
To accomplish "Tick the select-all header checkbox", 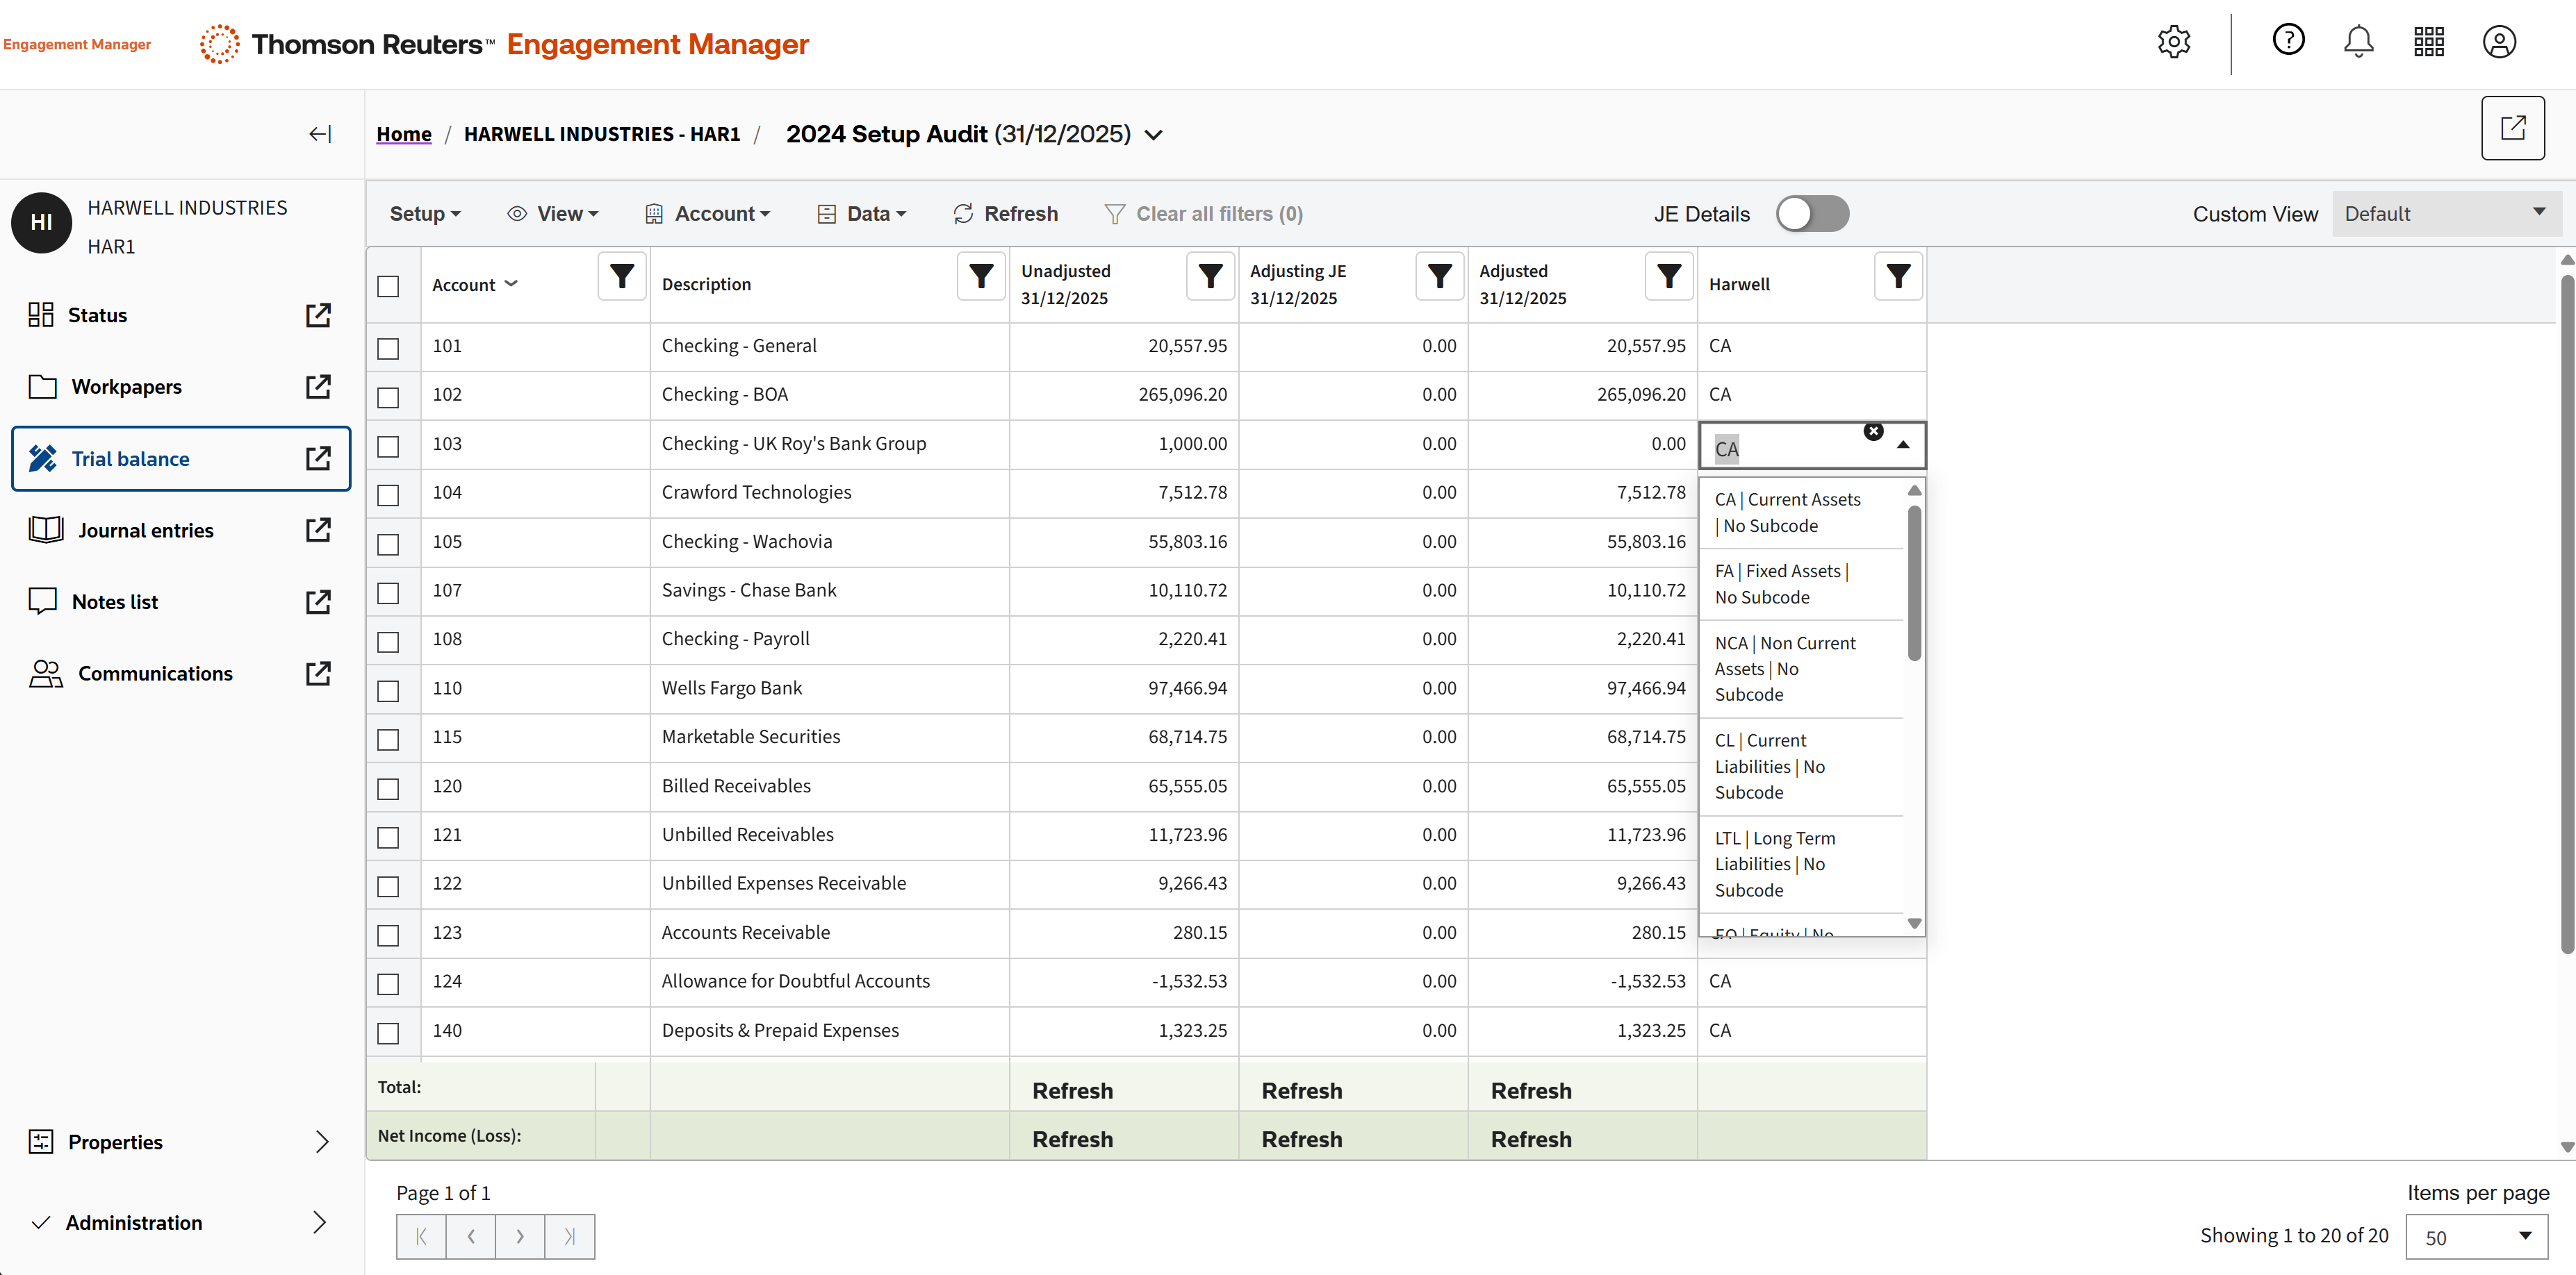I will (388, 286).
